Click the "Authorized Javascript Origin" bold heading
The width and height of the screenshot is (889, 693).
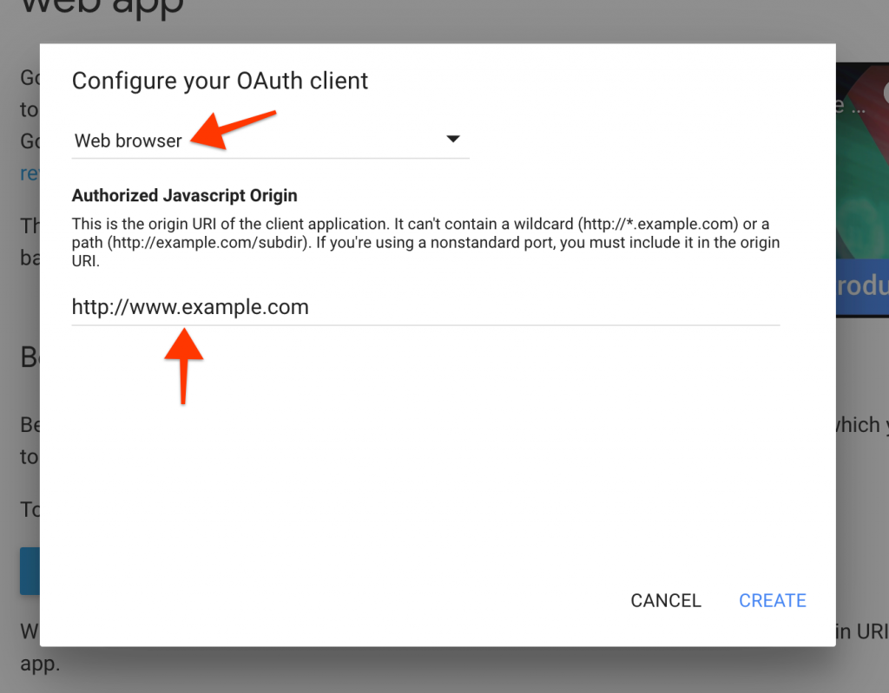coord(184,195)
